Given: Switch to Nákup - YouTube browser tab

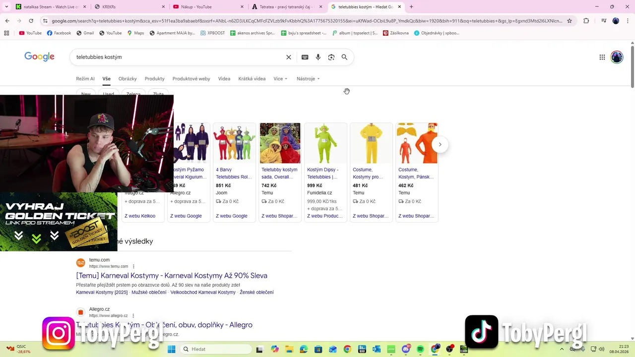Looking at the screenshot, I should tap(208, 6).
